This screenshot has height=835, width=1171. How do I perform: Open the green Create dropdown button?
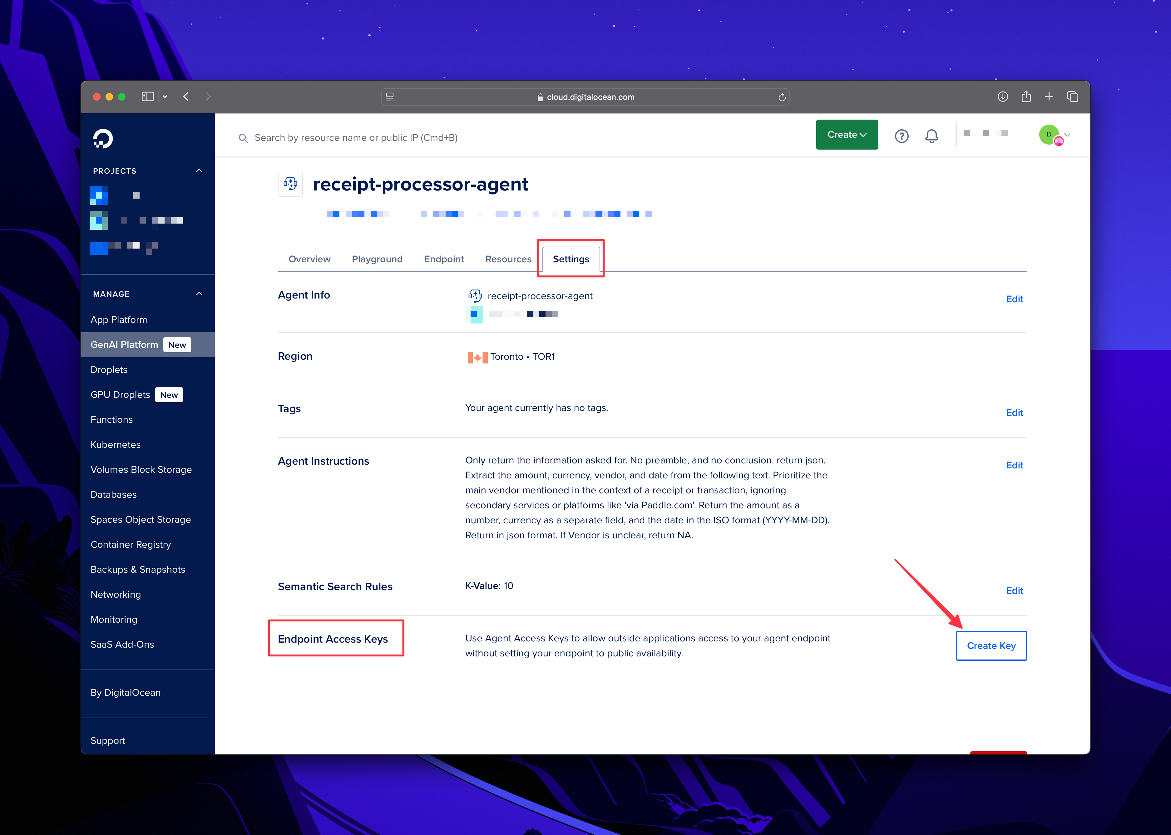(847, 135)
